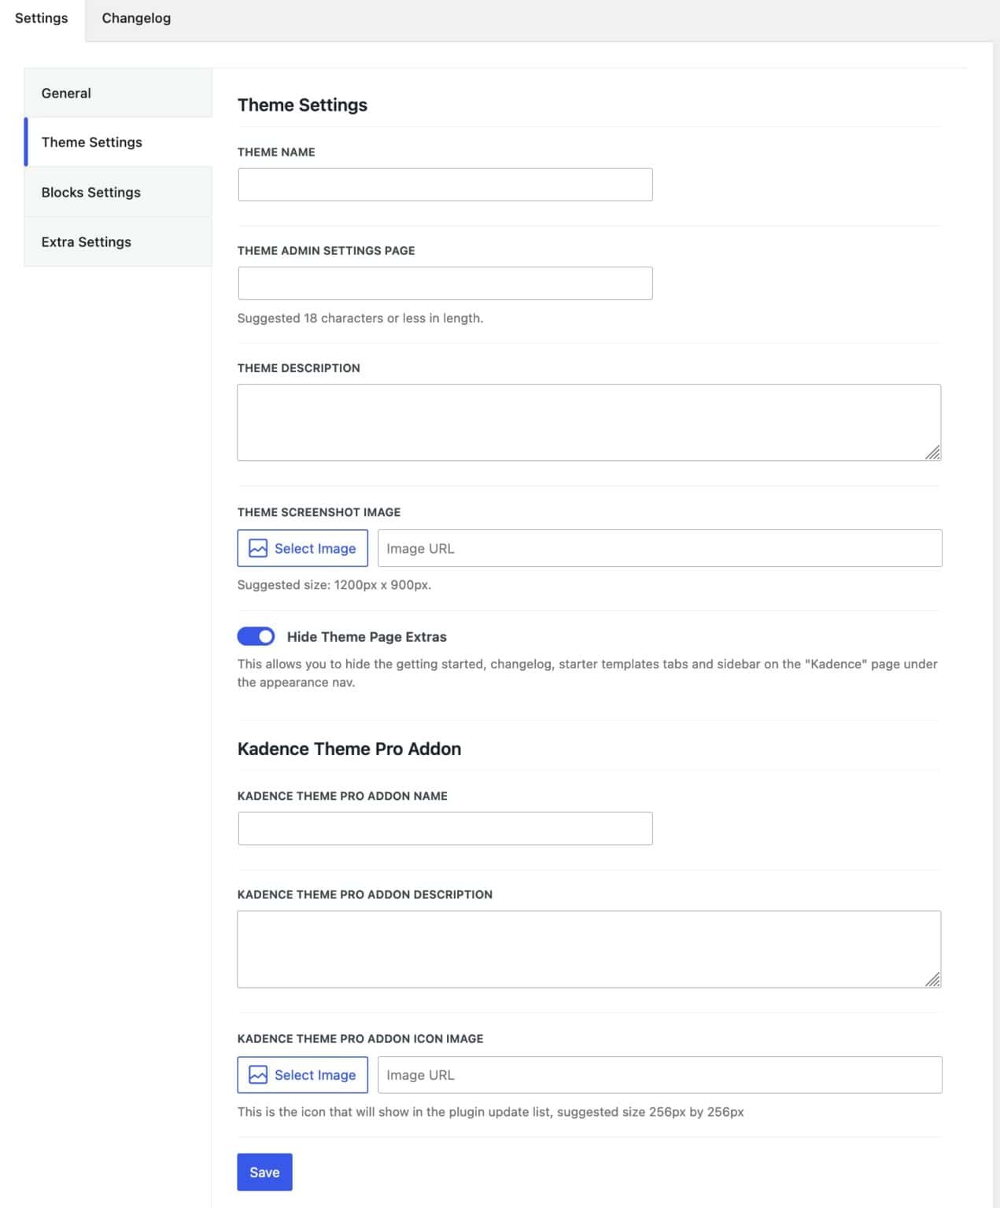Click the image icon in Theme Screenshot's Select Image button

coord(258,547)
